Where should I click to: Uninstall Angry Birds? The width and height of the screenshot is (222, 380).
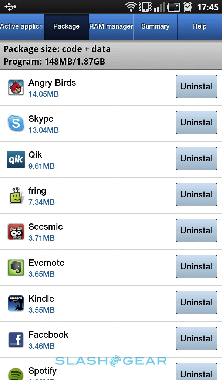[196, 86]
